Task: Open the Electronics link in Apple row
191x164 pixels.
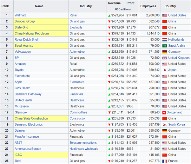Action: tap(77, 82)
